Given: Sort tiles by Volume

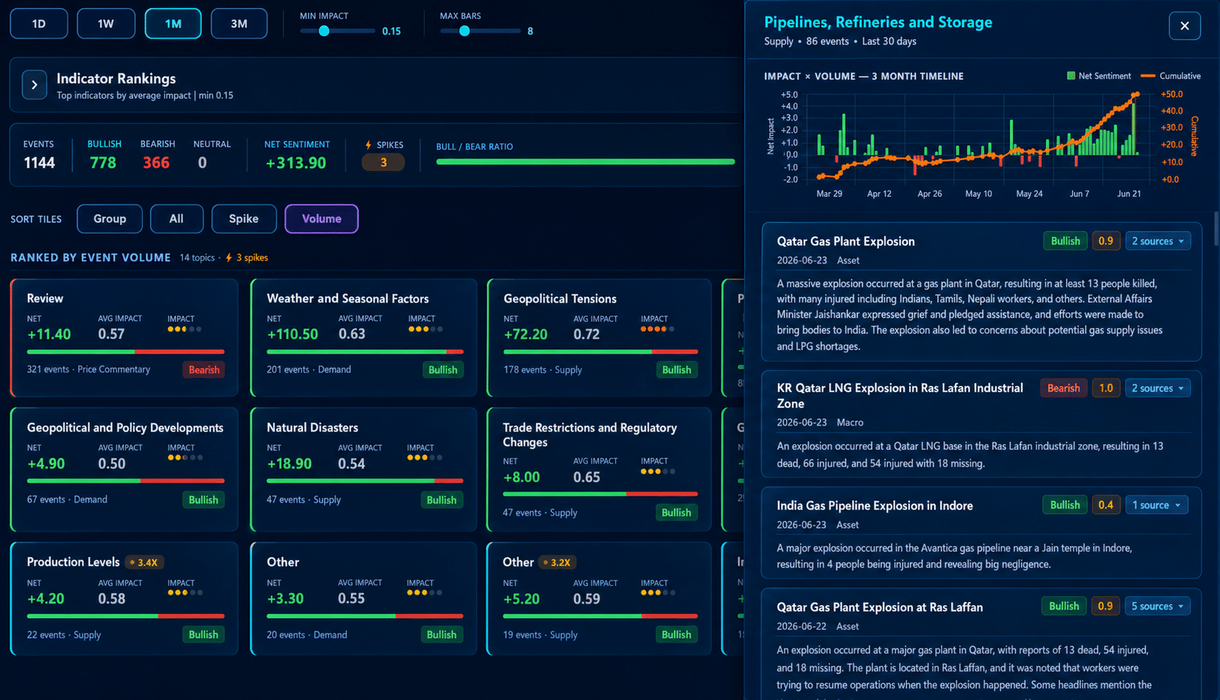Looking at the screenshot, I should (x=321, y=219).
